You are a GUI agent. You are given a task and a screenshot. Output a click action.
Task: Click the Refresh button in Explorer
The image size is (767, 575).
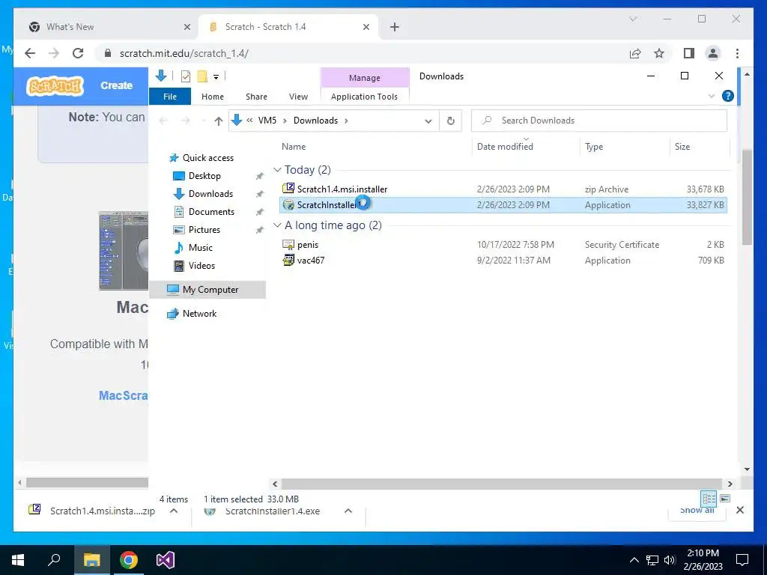(x=450, y=121)
